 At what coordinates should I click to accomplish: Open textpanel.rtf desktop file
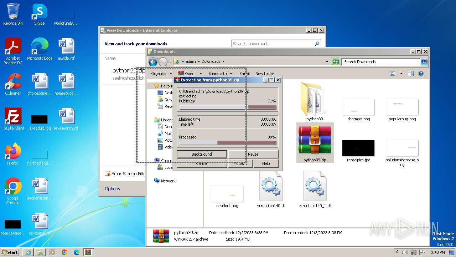(40, 224)
